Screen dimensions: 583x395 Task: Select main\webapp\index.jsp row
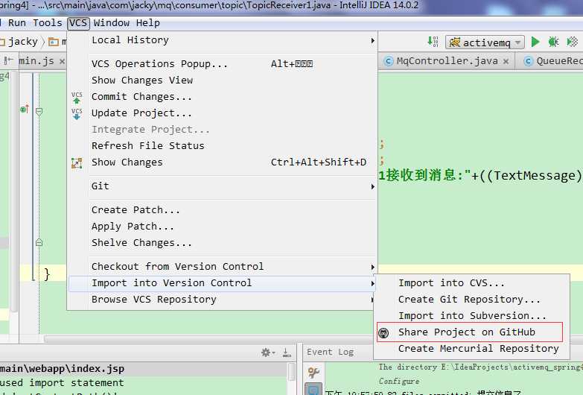tap(144, 369)
